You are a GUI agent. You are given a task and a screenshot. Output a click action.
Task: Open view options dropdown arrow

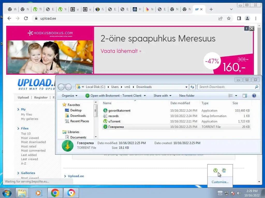[236, 96]
